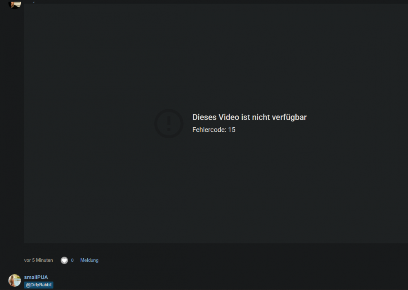Screen dimensions: 408x290
Task: Click the partially visible avatar at top
Action: tap(15, 4)
